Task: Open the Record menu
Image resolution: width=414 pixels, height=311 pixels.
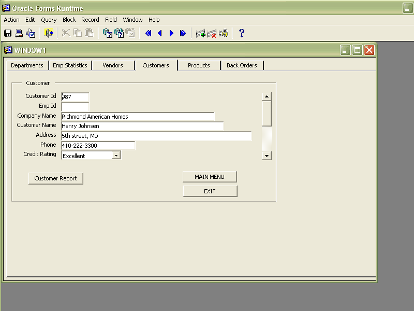Action: (90, 20)
